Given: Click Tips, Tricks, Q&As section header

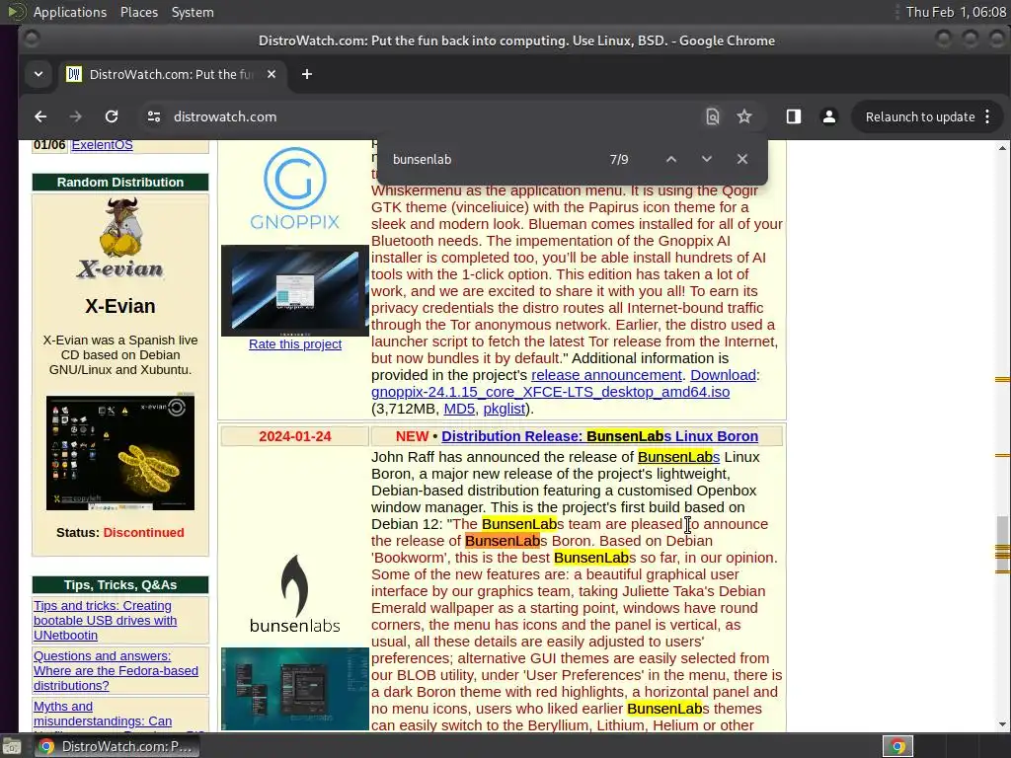Looking at the screenshot, I should [x=120, y=584].
